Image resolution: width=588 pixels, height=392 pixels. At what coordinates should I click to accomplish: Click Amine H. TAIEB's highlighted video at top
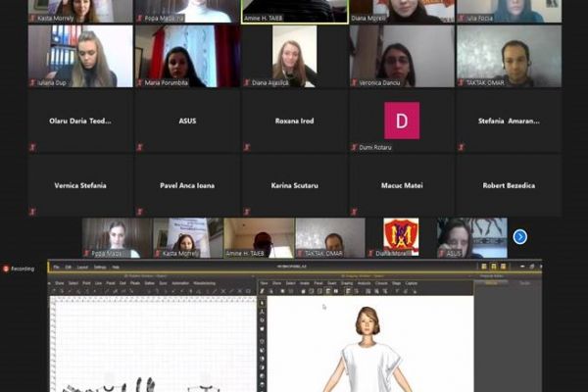[294, 11]
